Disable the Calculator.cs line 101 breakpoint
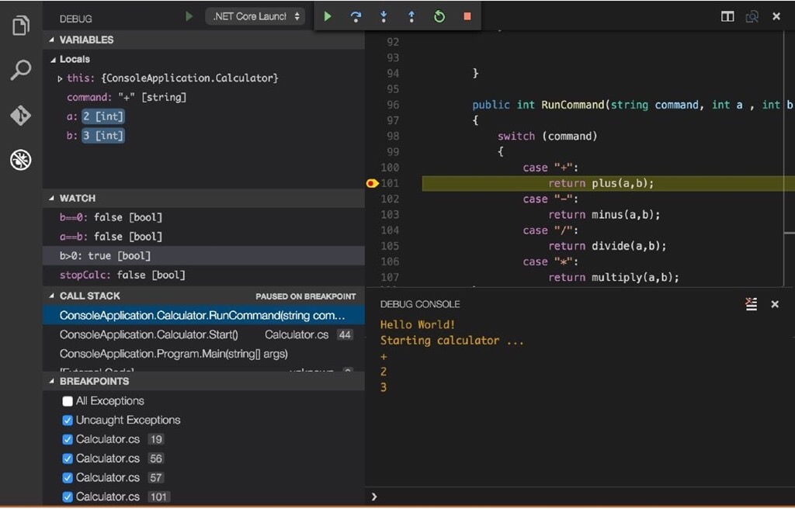Screen dimensions: 795x509 pyautogui.click(x=68, y=497)
